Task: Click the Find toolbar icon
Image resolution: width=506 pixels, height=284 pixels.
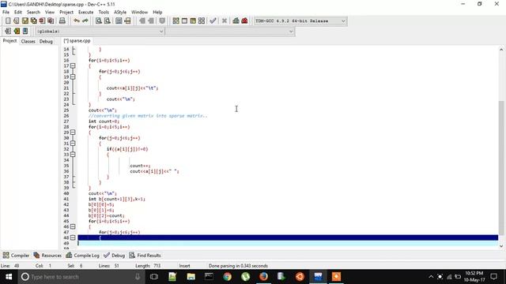Action: point(99,21)
